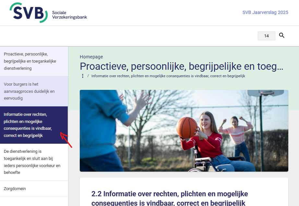Open the Zorgdomein sidebar item
The image size is (299, 206).
pos(34,188)
